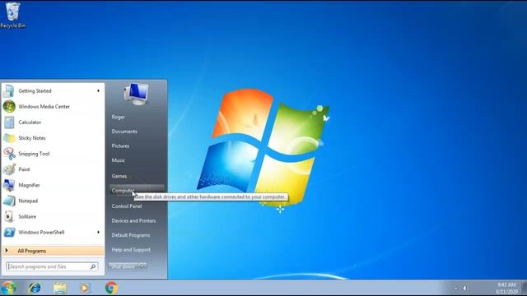Open the Notepad icon
Viewport: 527px width, 296px height.
tap(9, 201)
